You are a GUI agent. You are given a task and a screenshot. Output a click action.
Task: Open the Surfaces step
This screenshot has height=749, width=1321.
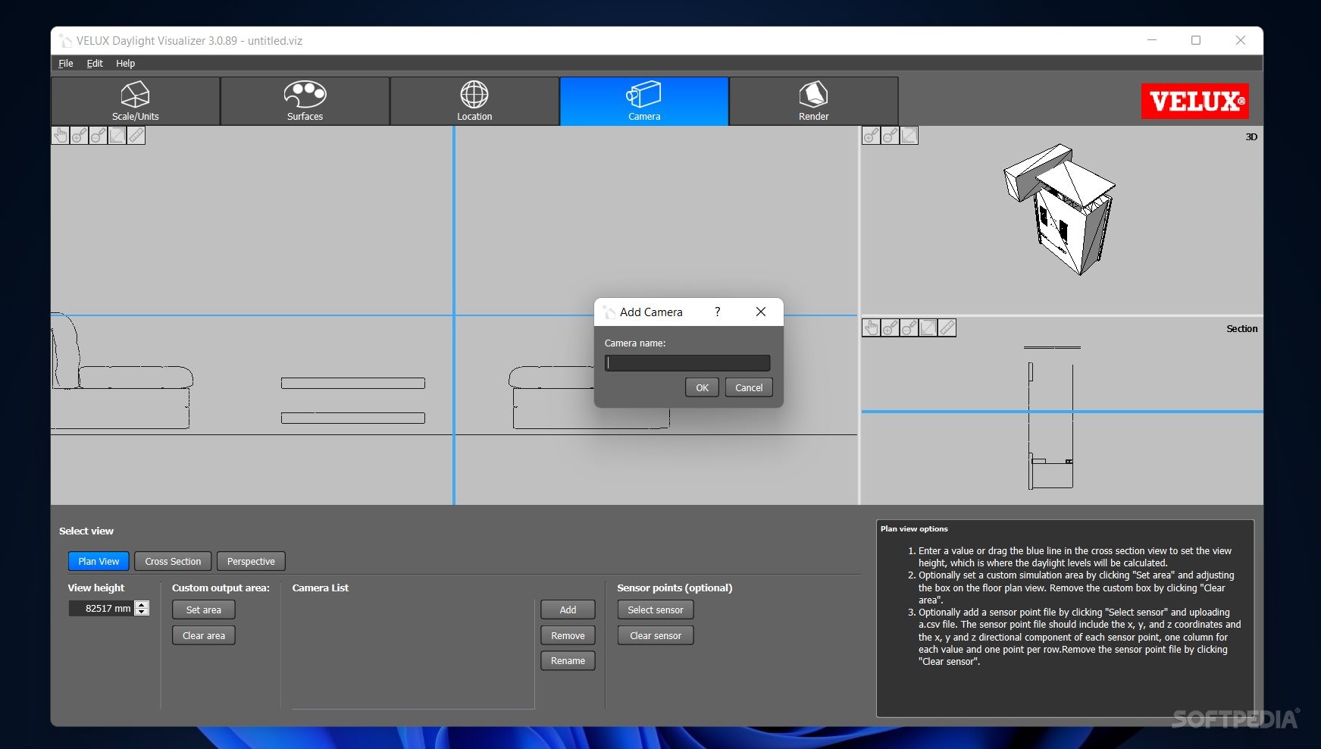[x=305, y=101]
